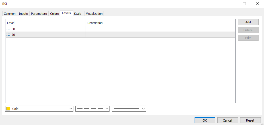Select the Colors tab

pos(54,14)
